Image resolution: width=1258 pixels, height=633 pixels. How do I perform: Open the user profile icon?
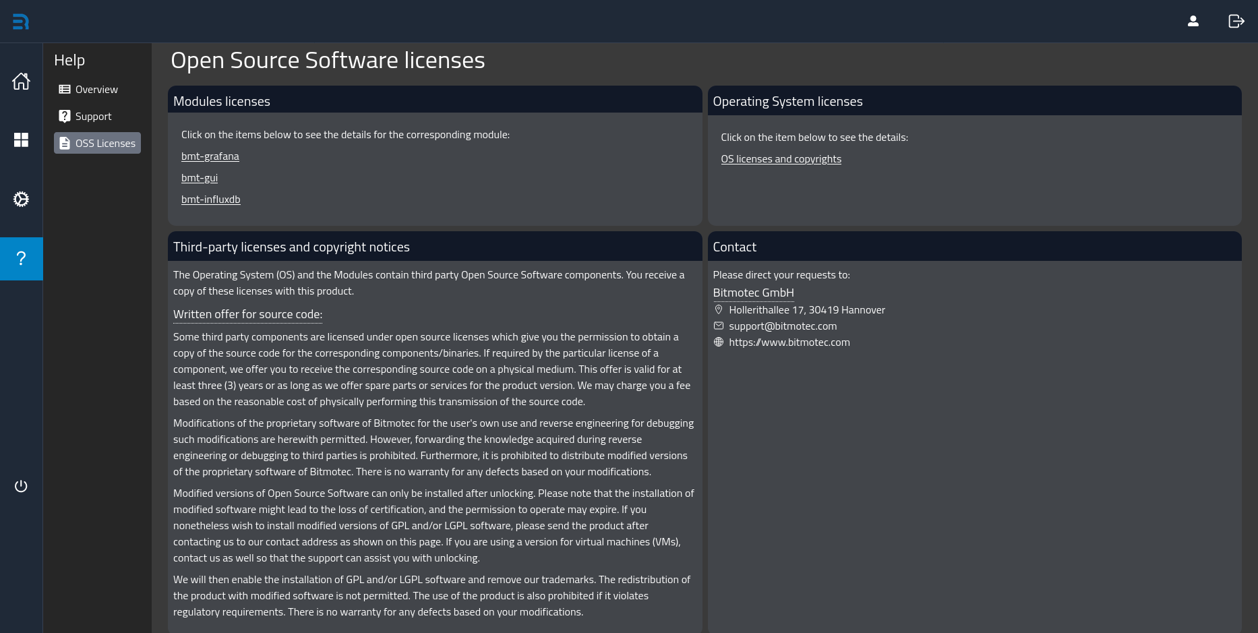(1193, 22)
